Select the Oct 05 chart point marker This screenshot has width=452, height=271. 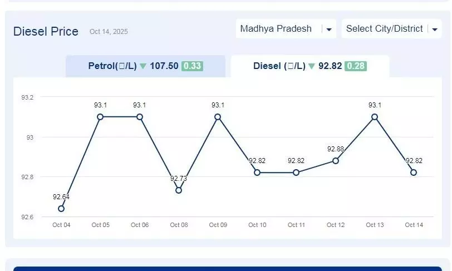tap(100, 117)
